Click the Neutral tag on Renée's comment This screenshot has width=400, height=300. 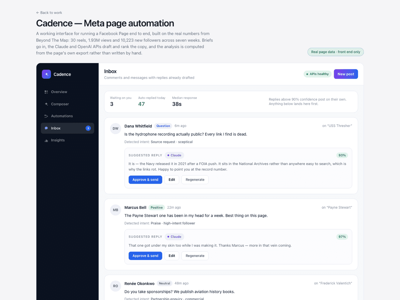164,283
